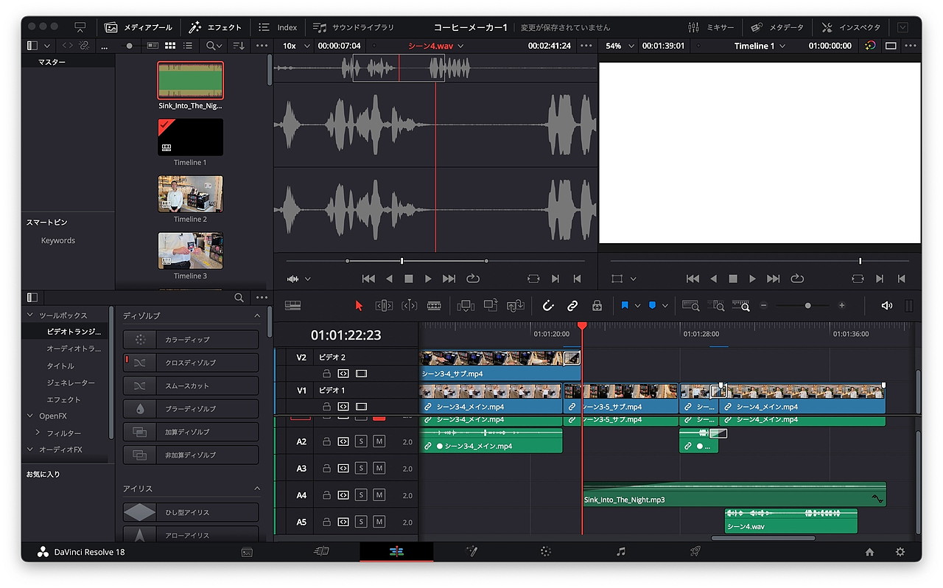
Task: Open the Deliver page rocket icon
Action: point(695,551)
